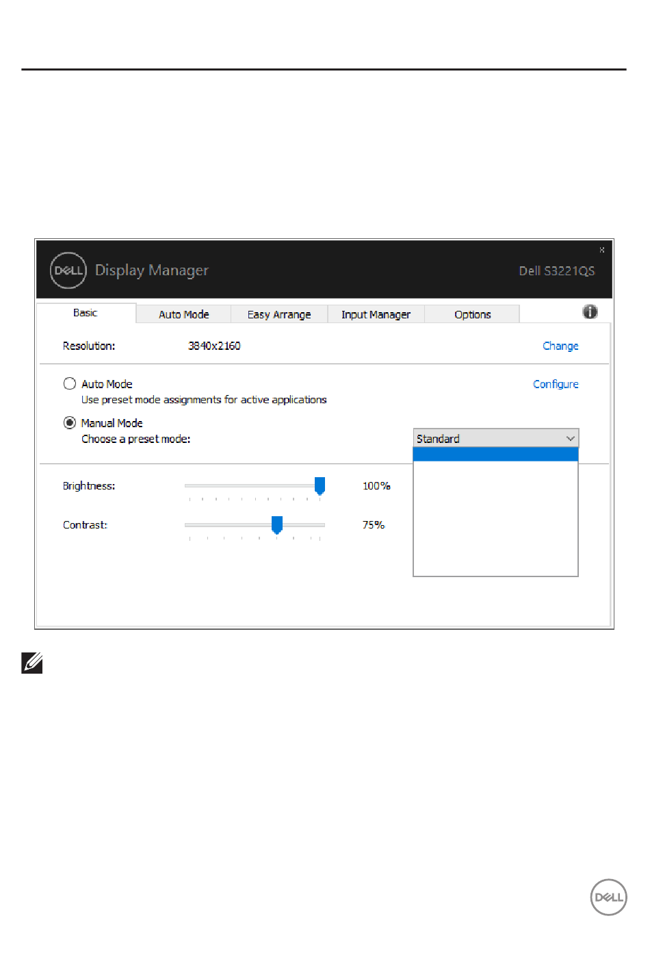The height and width of the screenshot is (953, 650).
Task: Click the Contrast: label
Action: (x=85, y=525)
